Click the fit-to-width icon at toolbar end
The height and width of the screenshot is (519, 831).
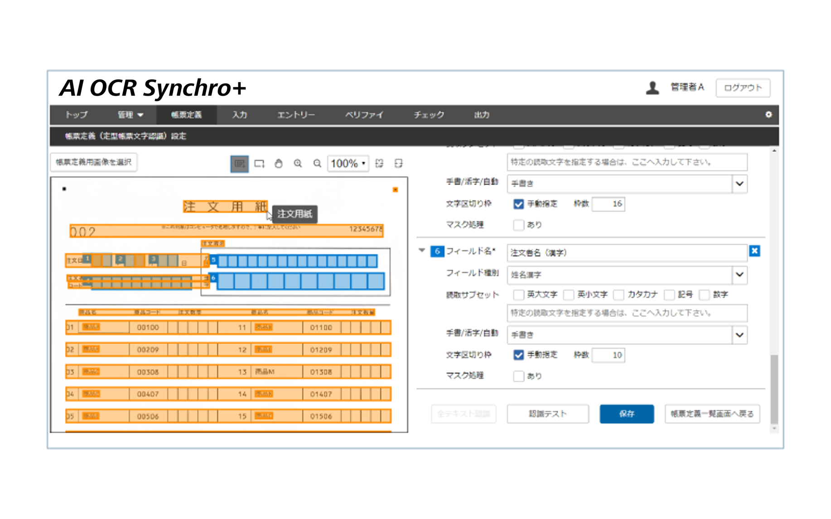coord(398,164)
